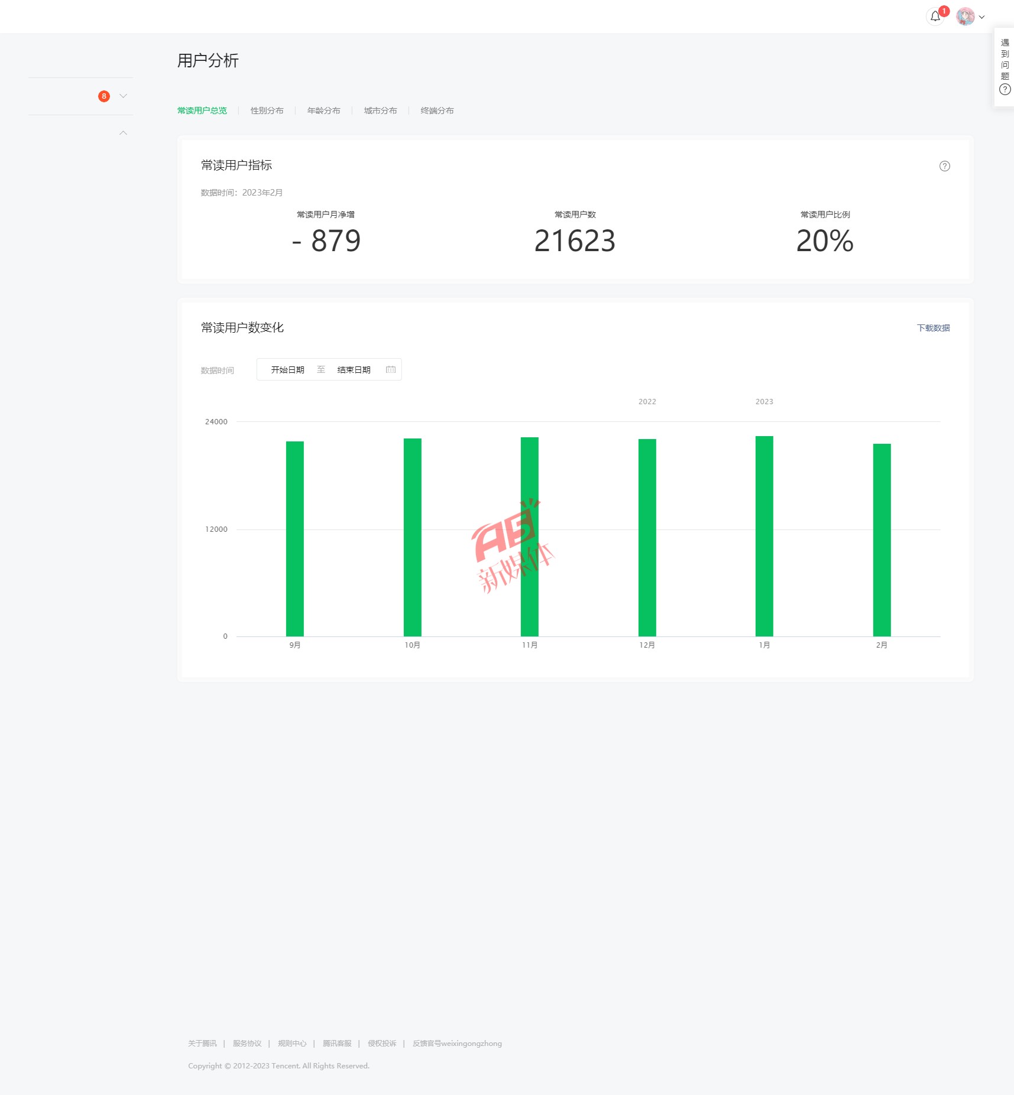Screen dimensions: 1014x1095
Task: Click the 结束日期 input field
Action: click(354, 370)
